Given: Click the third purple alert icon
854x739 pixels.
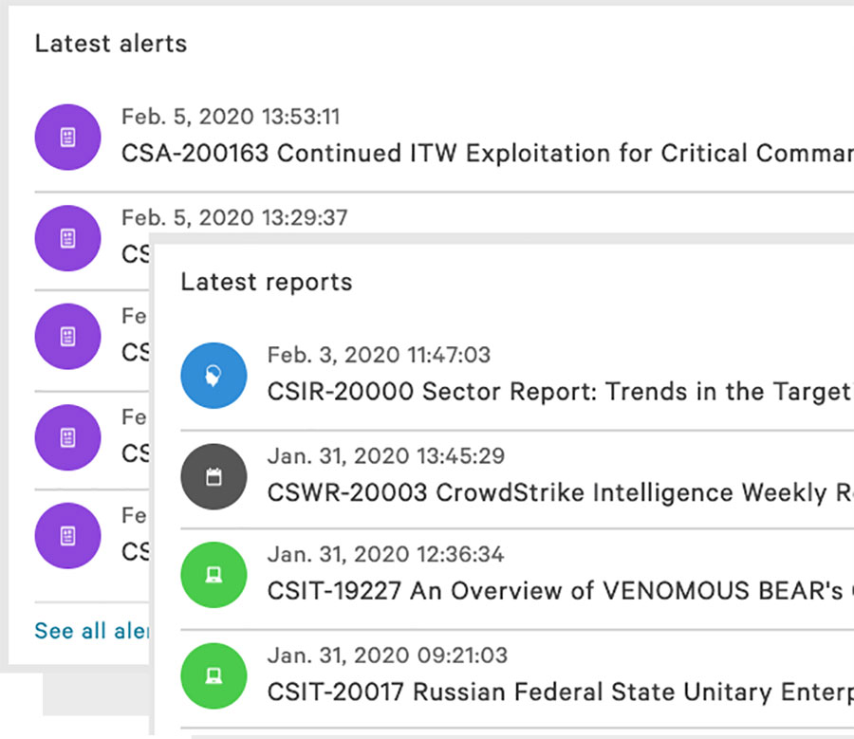Looking at the screenshot, I should (x=67, y=336).
